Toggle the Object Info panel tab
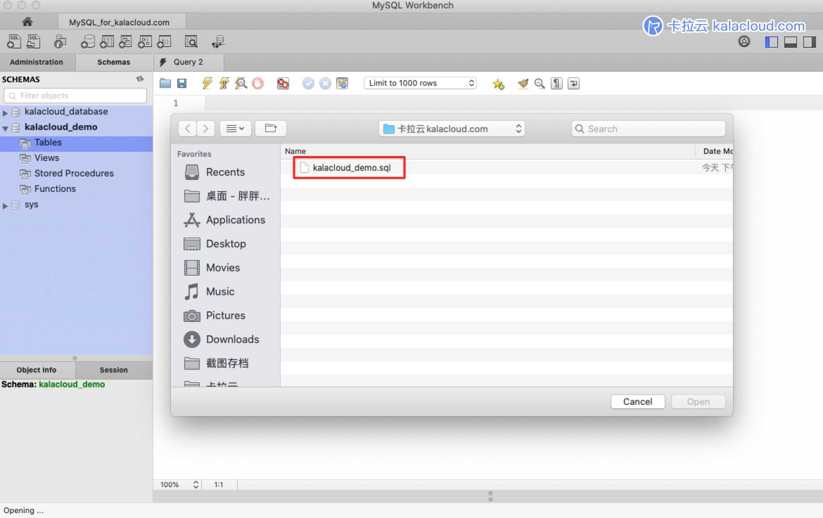 37,369
